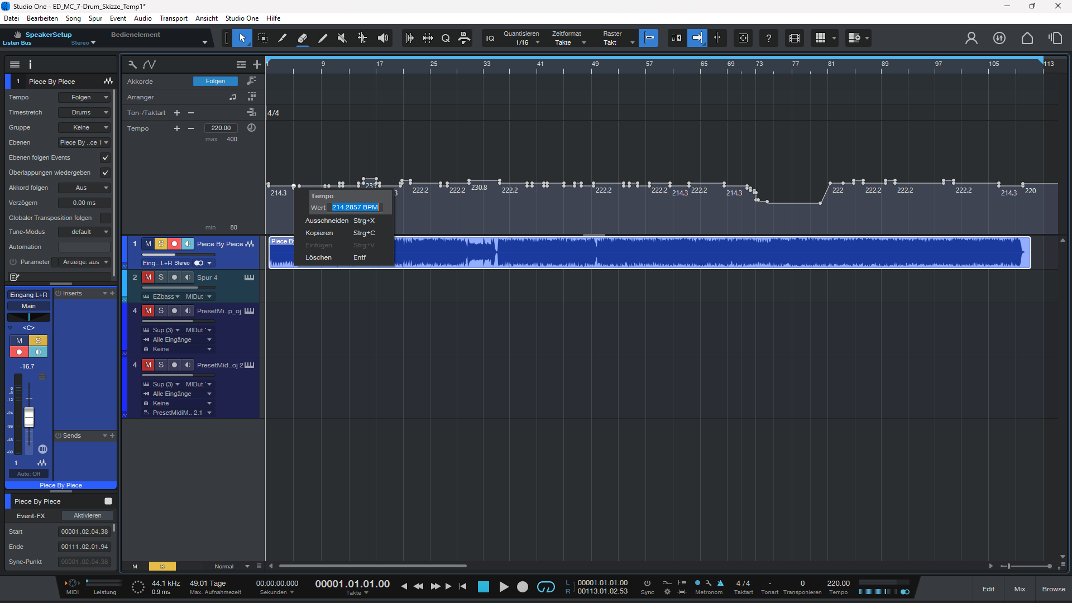Viewport: 1072px width, 603px height.
Task: Open the Browse panel button
Action: pos(1053,589)
